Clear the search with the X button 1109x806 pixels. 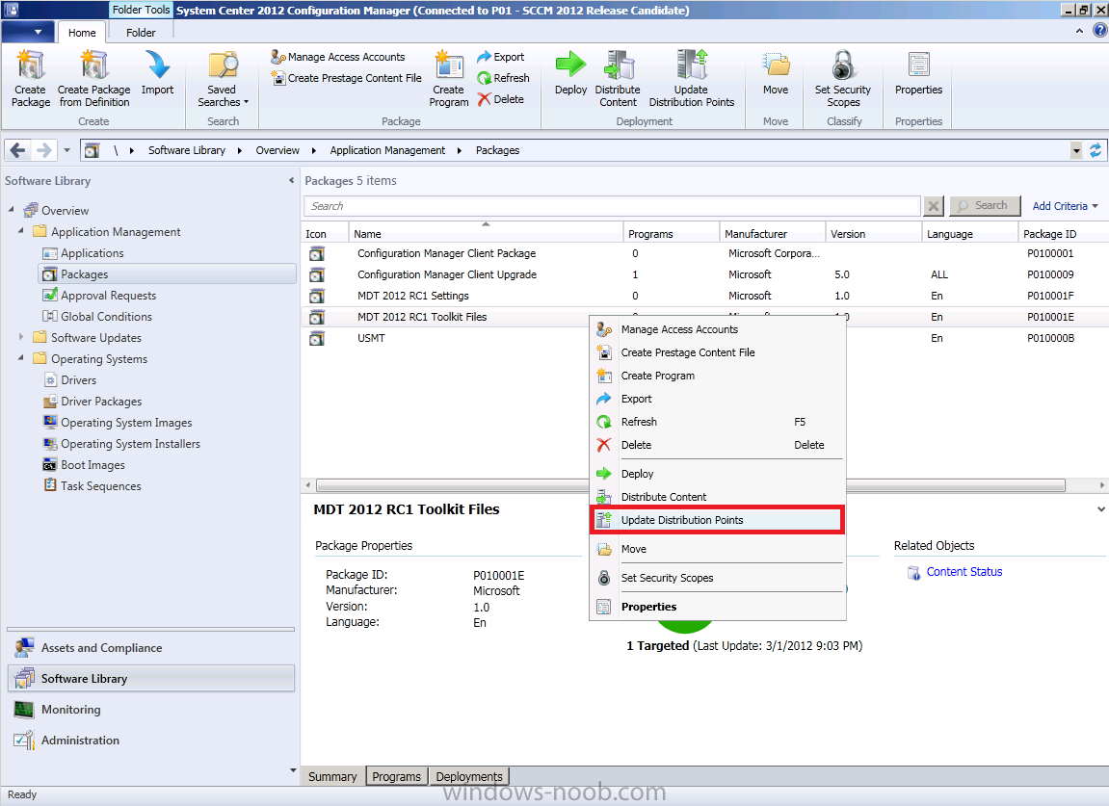[934, 206]
